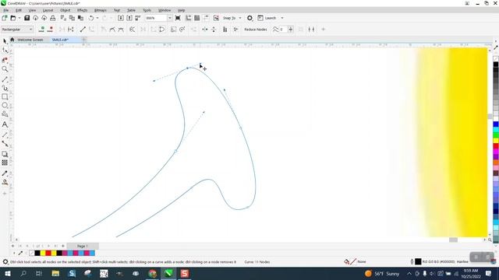Click the Add Nodes icon on property bar
499x280 pixels.
[x=41, y=30]
